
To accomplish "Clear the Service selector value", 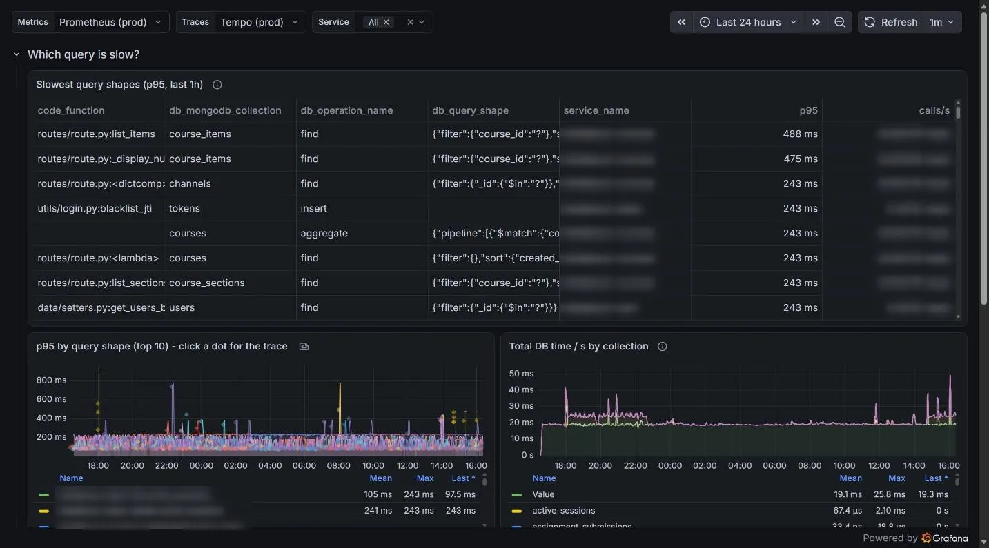I will pyautogui.click(x=410, y=22).
